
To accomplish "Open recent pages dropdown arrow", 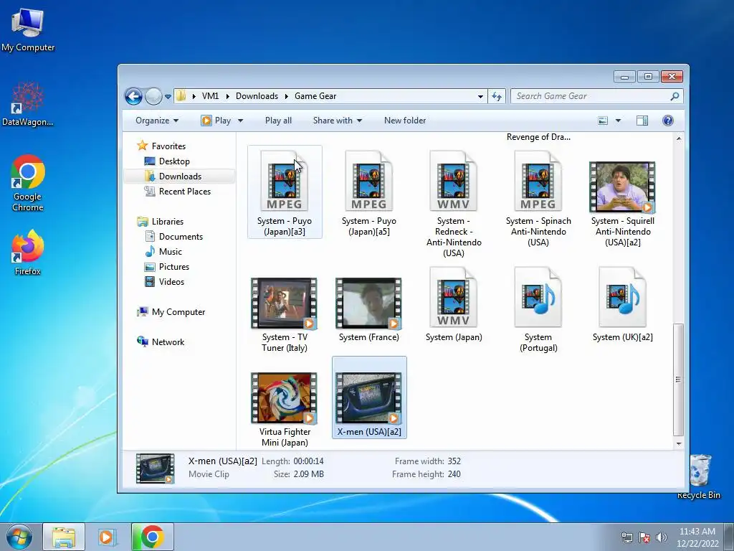I will click(168, 97).
